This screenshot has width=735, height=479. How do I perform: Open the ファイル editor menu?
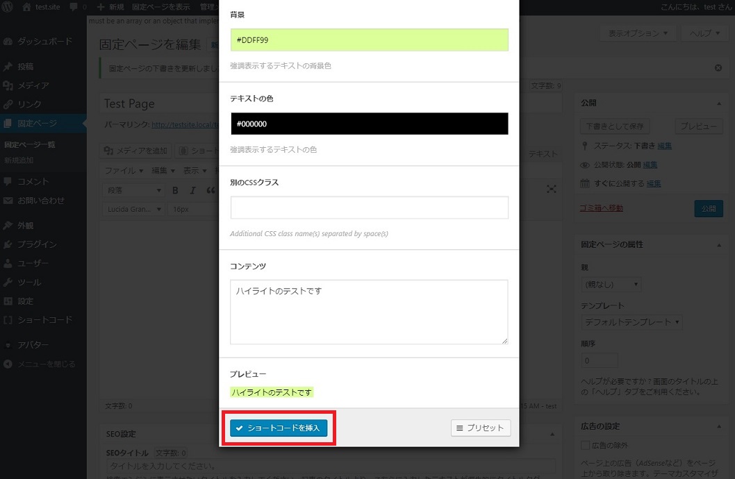click(x=124, y=171)
